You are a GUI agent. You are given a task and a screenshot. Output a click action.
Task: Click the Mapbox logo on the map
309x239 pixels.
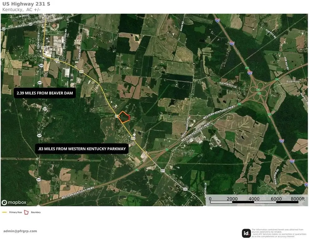[x=14, y=202]
